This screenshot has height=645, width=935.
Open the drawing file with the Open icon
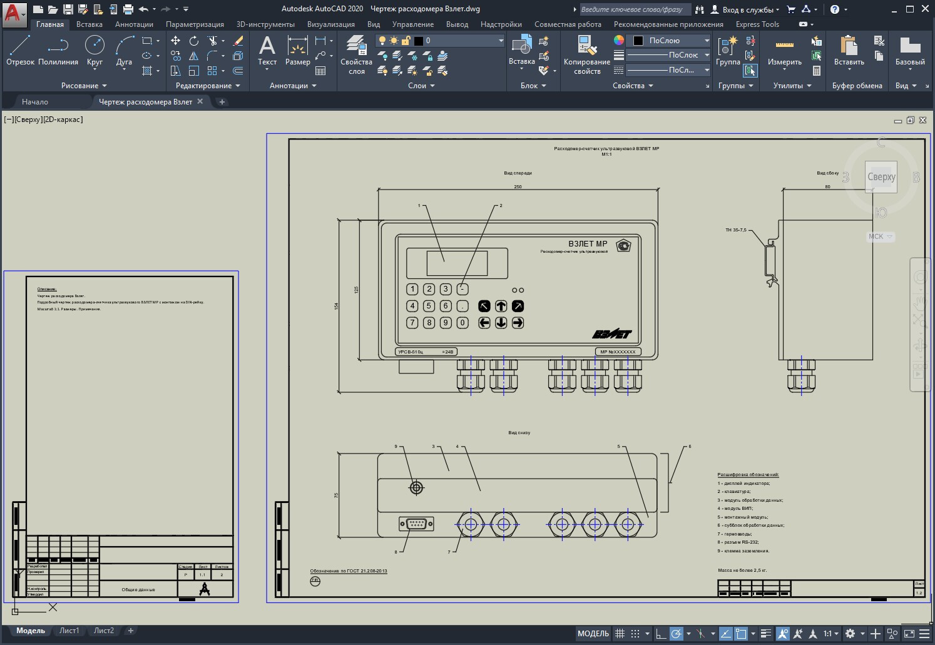click(53, 9)
